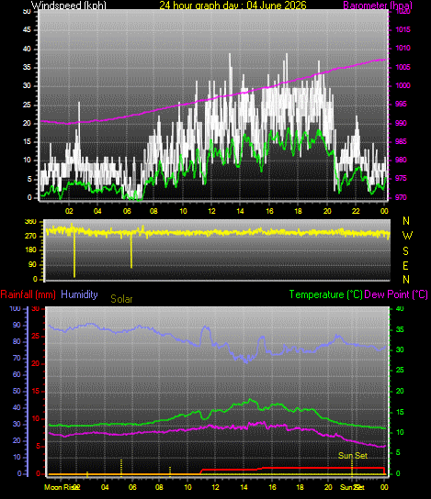This screenshot has width=431, height=499.
Task: Click the E compass direction letter
Action: click(x=405, y=265)
